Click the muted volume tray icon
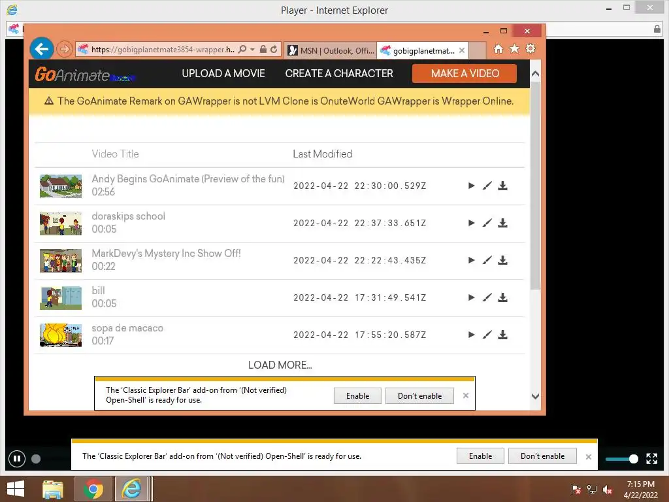This screenshot has height=502, width=669. click(x=608, y=490)
